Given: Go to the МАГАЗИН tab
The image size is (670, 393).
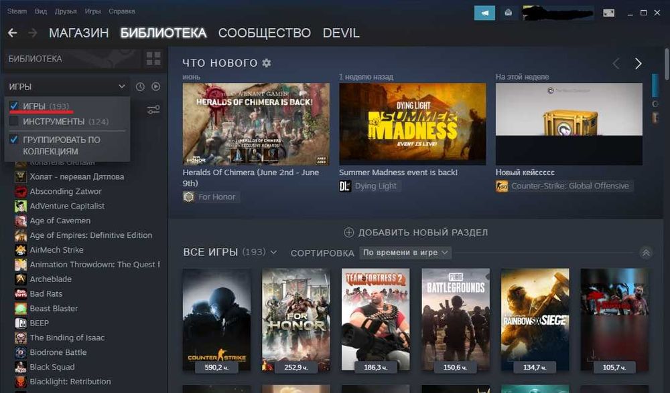Looking at the screenshot, I should 78,33.
